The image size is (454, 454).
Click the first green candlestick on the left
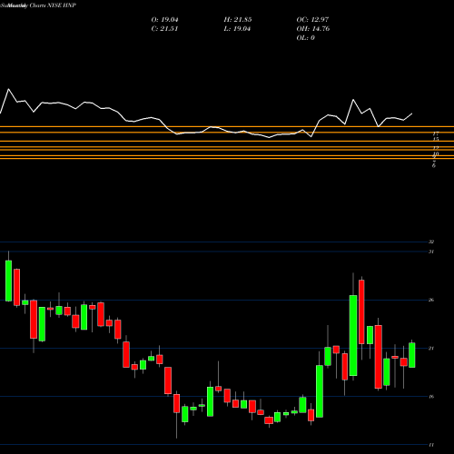(8, 281)
